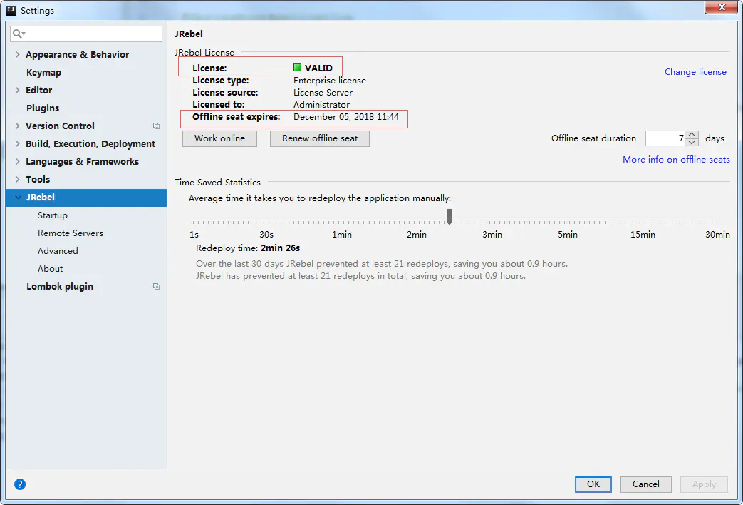Click the green VALID license status indicator
This screenshot has height=505, width=743.
point(297,68)
